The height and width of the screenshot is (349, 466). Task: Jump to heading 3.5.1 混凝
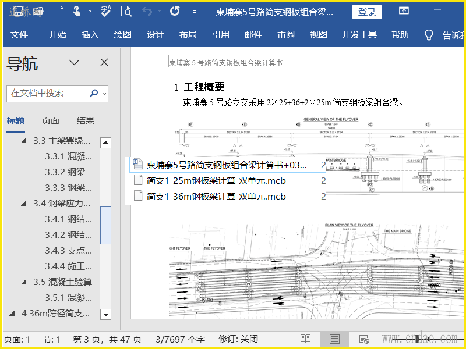[68, 297]
